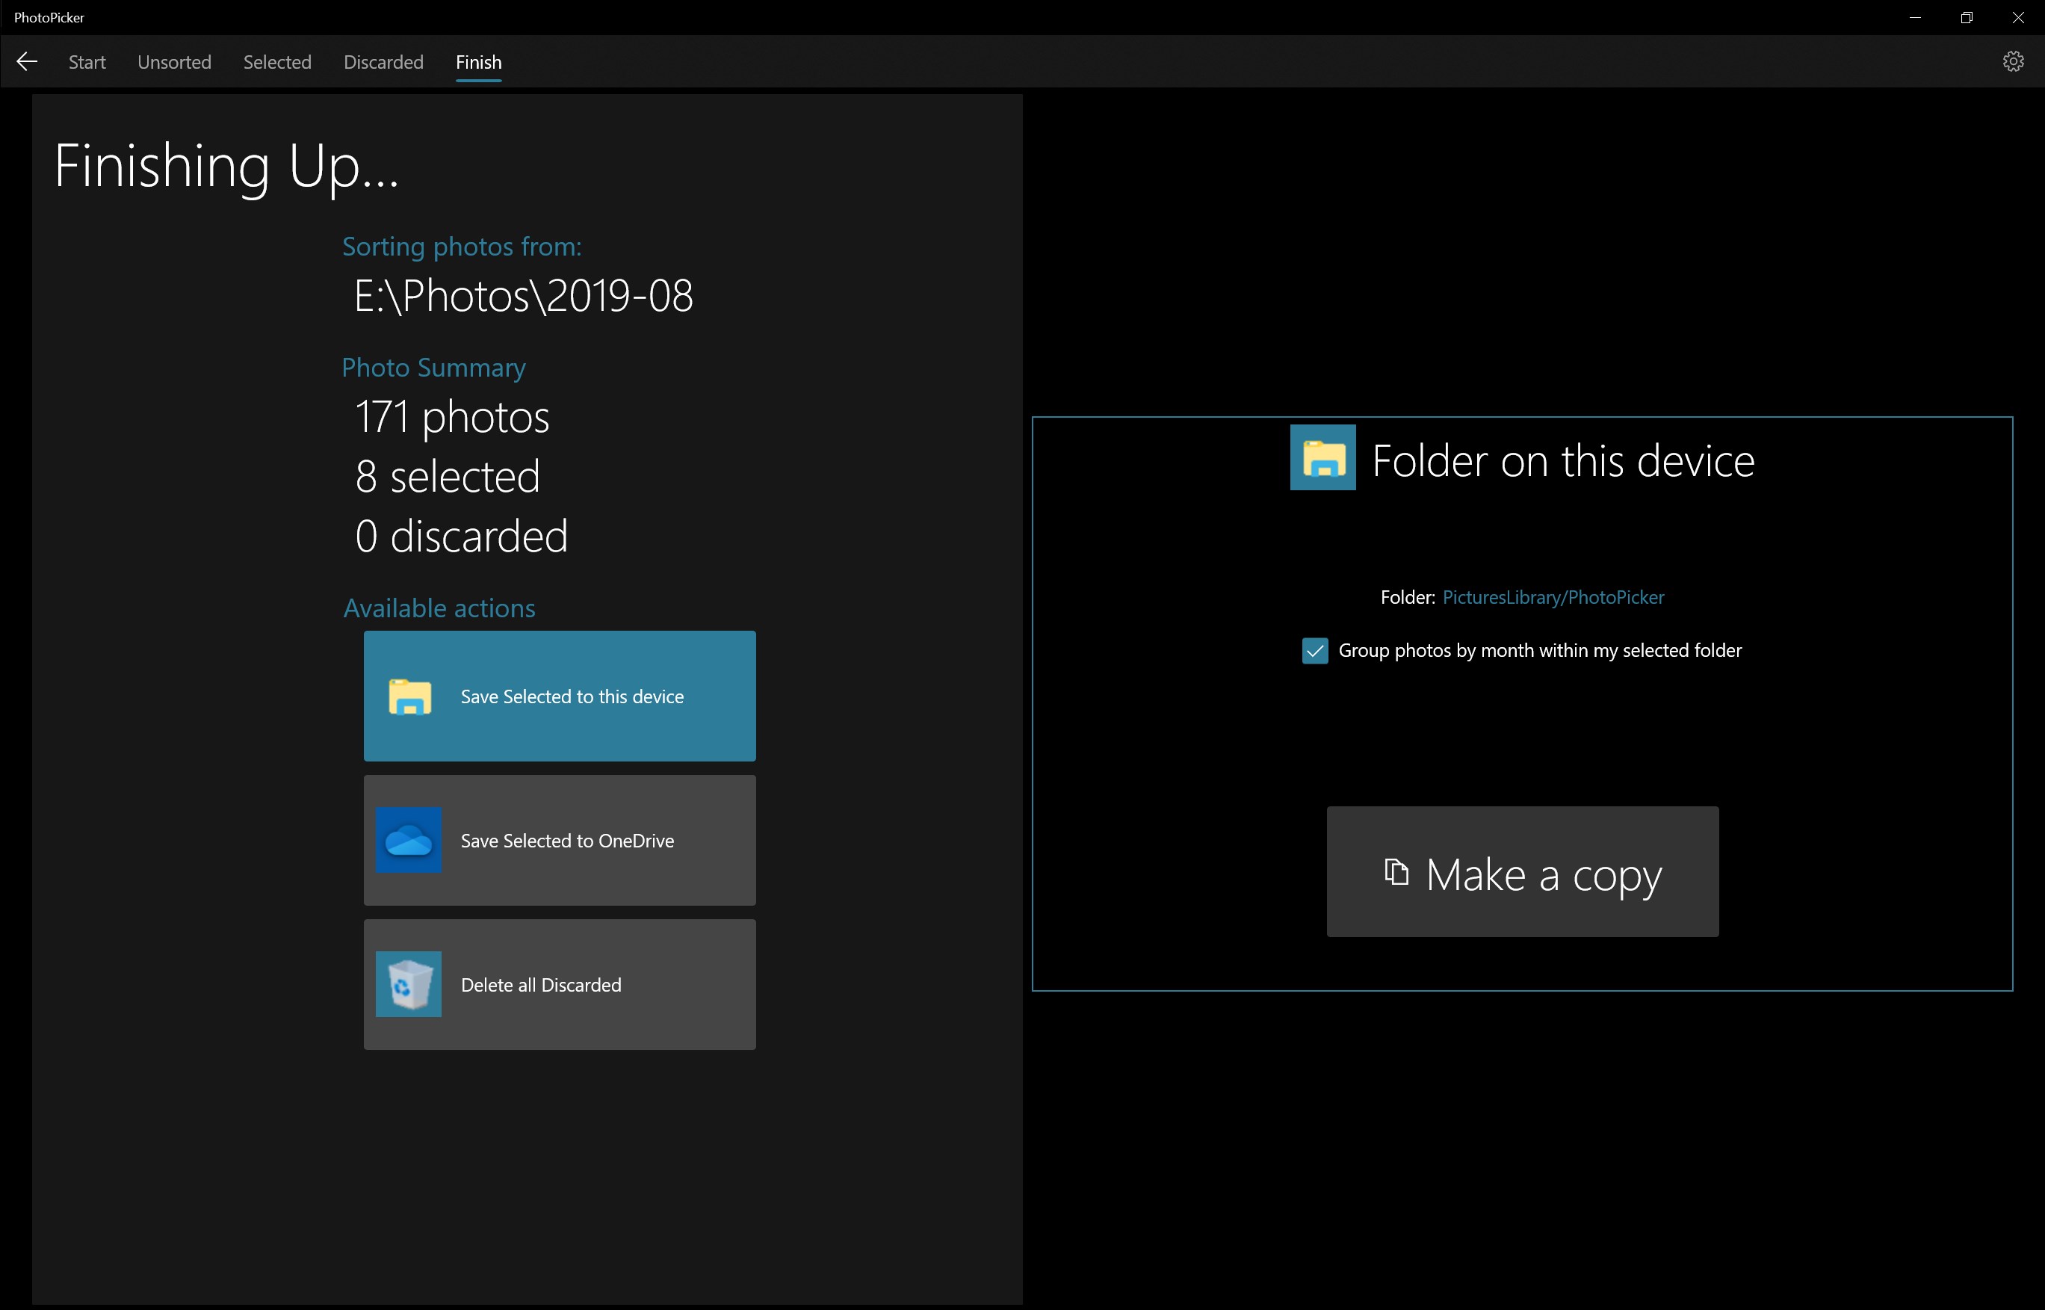
Task: Minimize the PhotoPicker window
Action: 1915,17
